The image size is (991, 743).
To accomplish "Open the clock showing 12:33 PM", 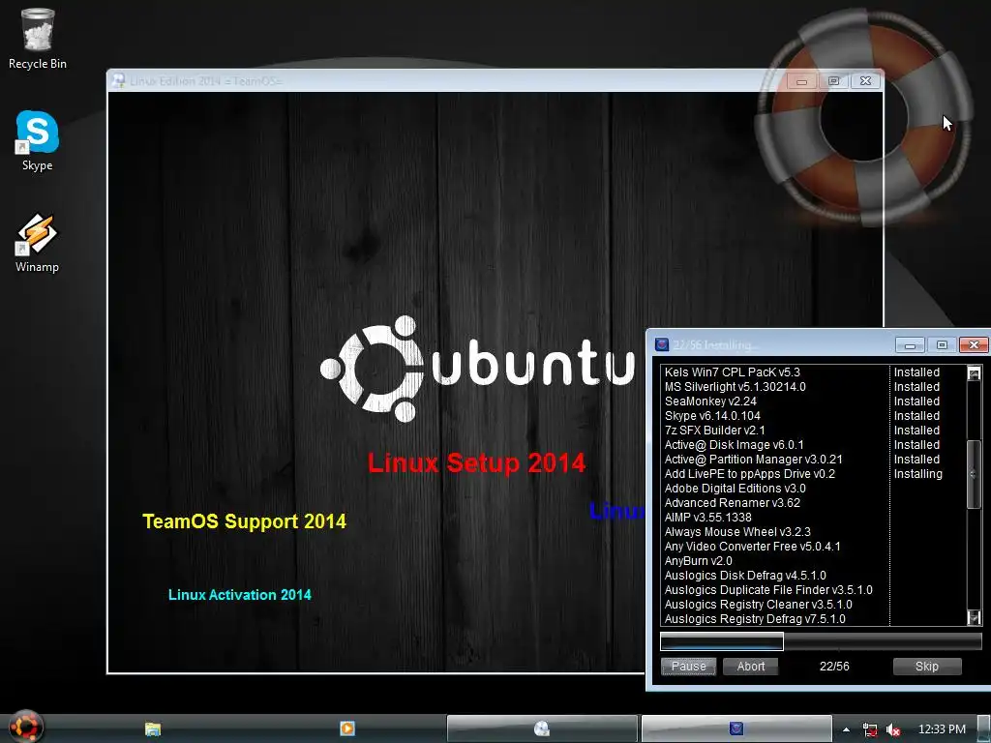I will pos(942,729).
